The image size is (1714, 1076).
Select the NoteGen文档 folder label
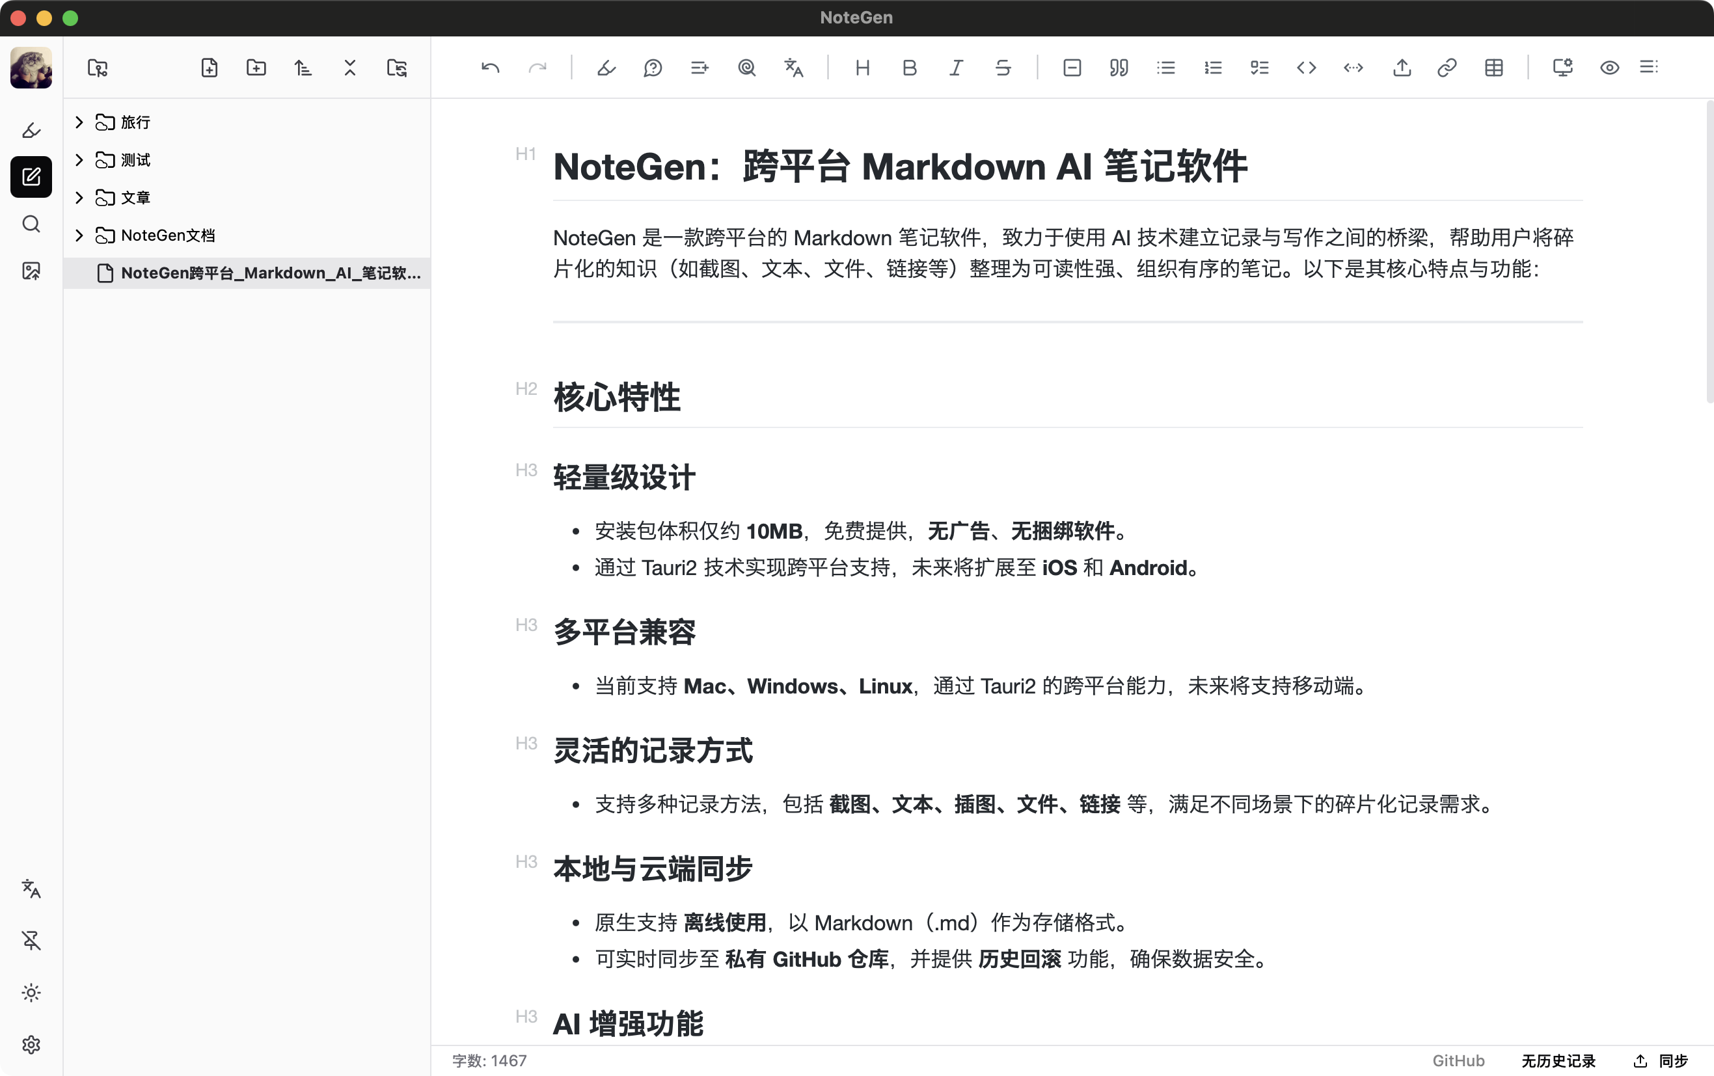click(x=168, y=235)
